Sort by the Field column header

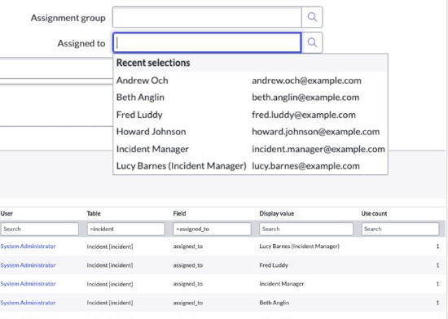179,213
